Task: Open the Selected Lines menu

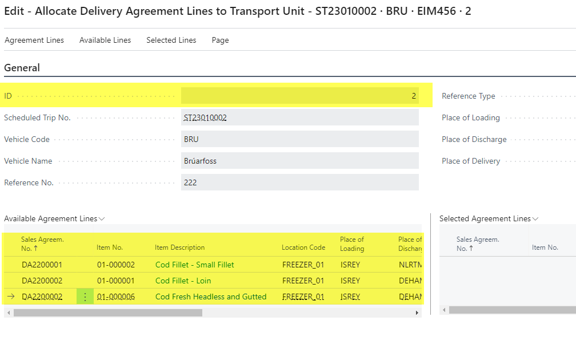Action: (x=171, y=40)
